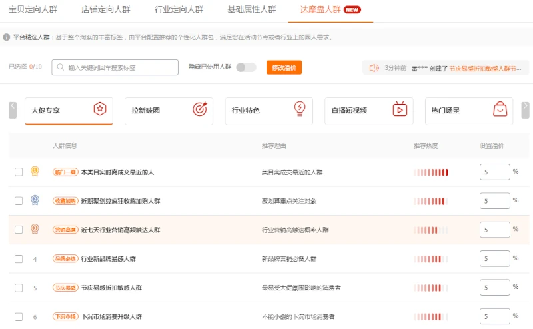The height and width of the screenshot is (329, 533).
Task: Click the lightbulb icon on 行业特色
Action: coord(300,109)
